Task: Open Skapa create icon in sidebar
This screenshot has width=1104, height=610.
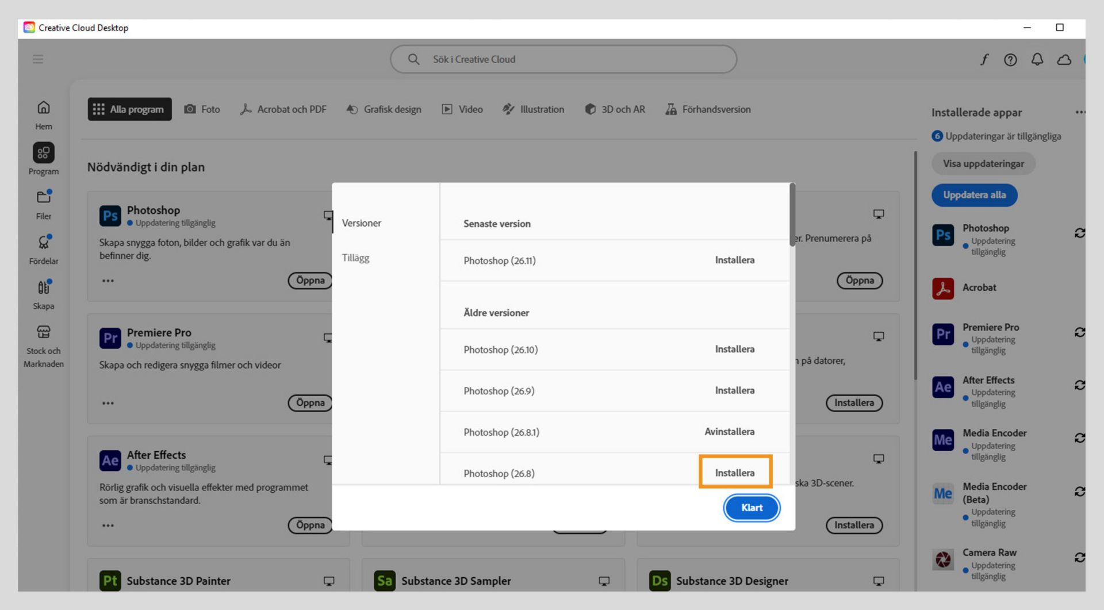Action: point(44,287)
